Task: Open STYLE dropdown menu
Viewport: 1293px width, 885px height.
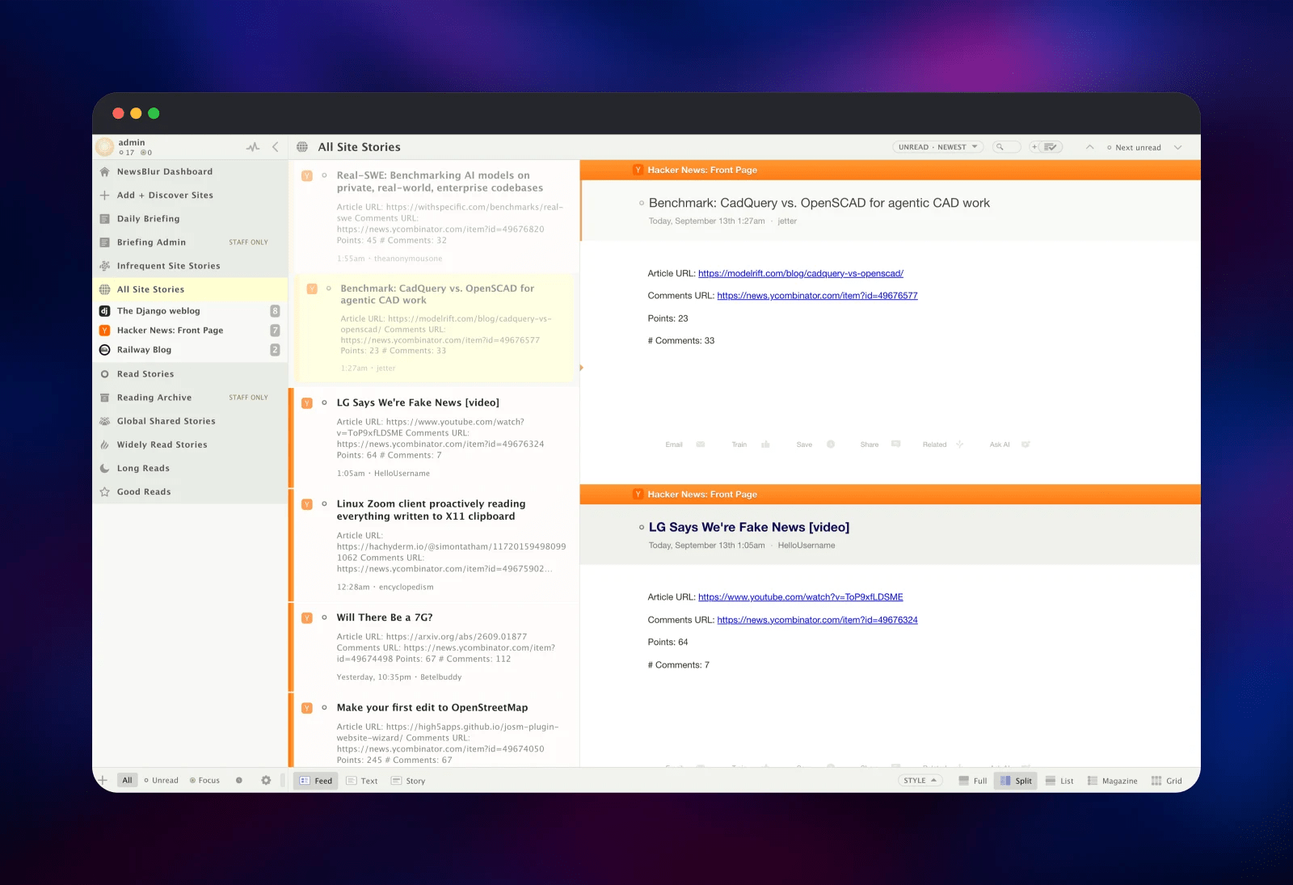Action: pos(920,781)
